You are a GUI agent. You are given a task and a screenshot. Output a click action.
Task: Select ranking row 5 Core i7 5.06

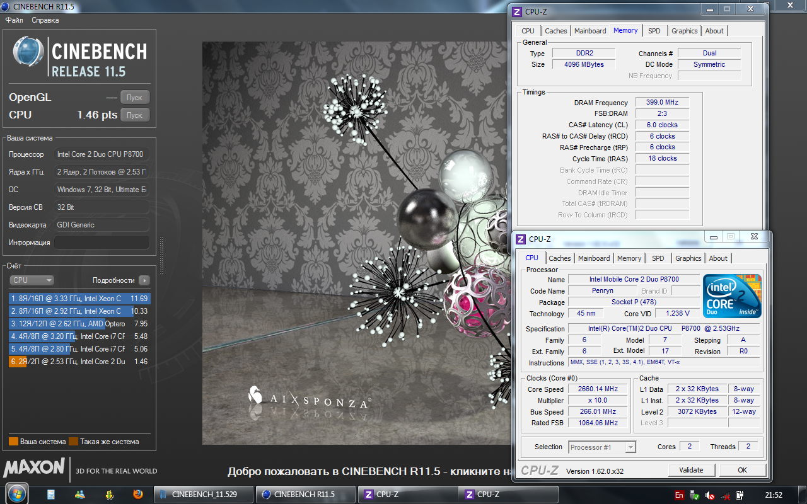pyautogui.click(x=79, y=349)
